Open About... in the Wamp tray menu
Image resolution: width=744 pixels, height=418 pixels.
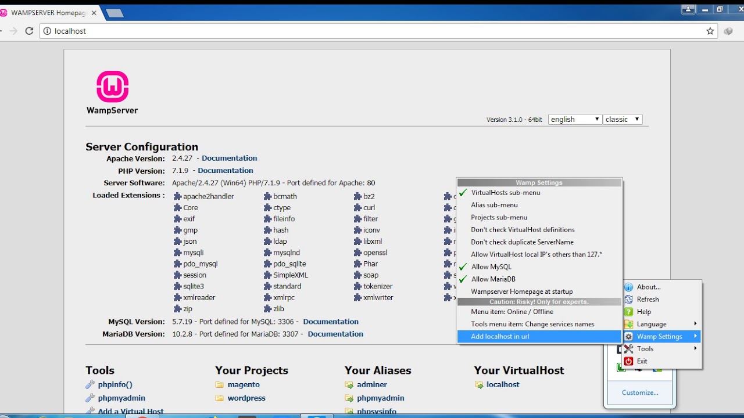click(662, 287)
